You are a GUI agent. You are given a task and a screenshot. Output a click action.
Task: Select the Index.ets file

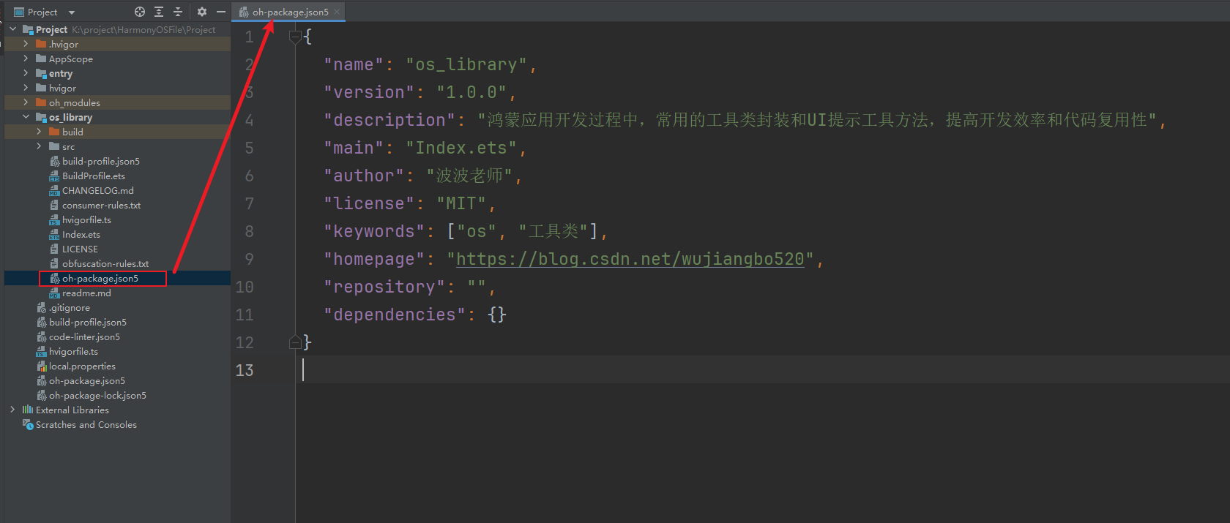click(81, 234)
